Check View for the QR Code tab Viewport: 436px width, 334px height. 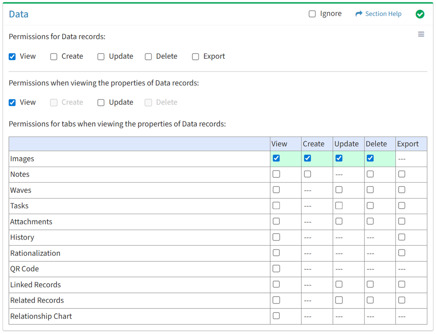coord(276,269)
